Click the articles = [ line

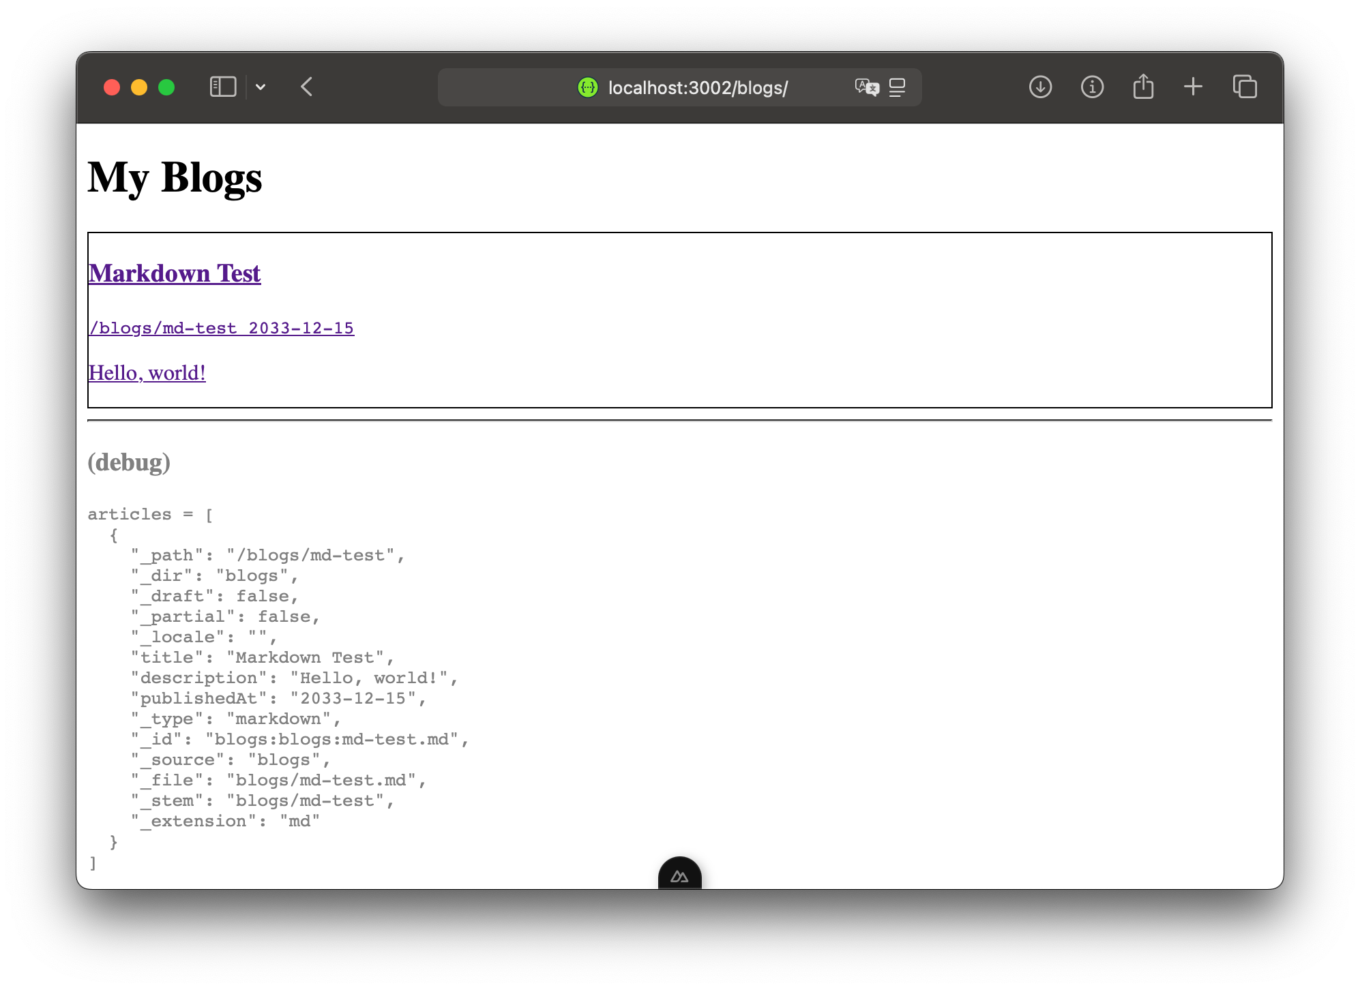tap(151, 515)
